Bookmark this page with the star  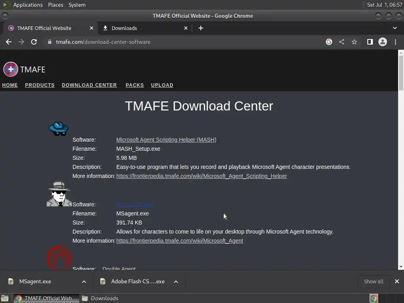354,42
